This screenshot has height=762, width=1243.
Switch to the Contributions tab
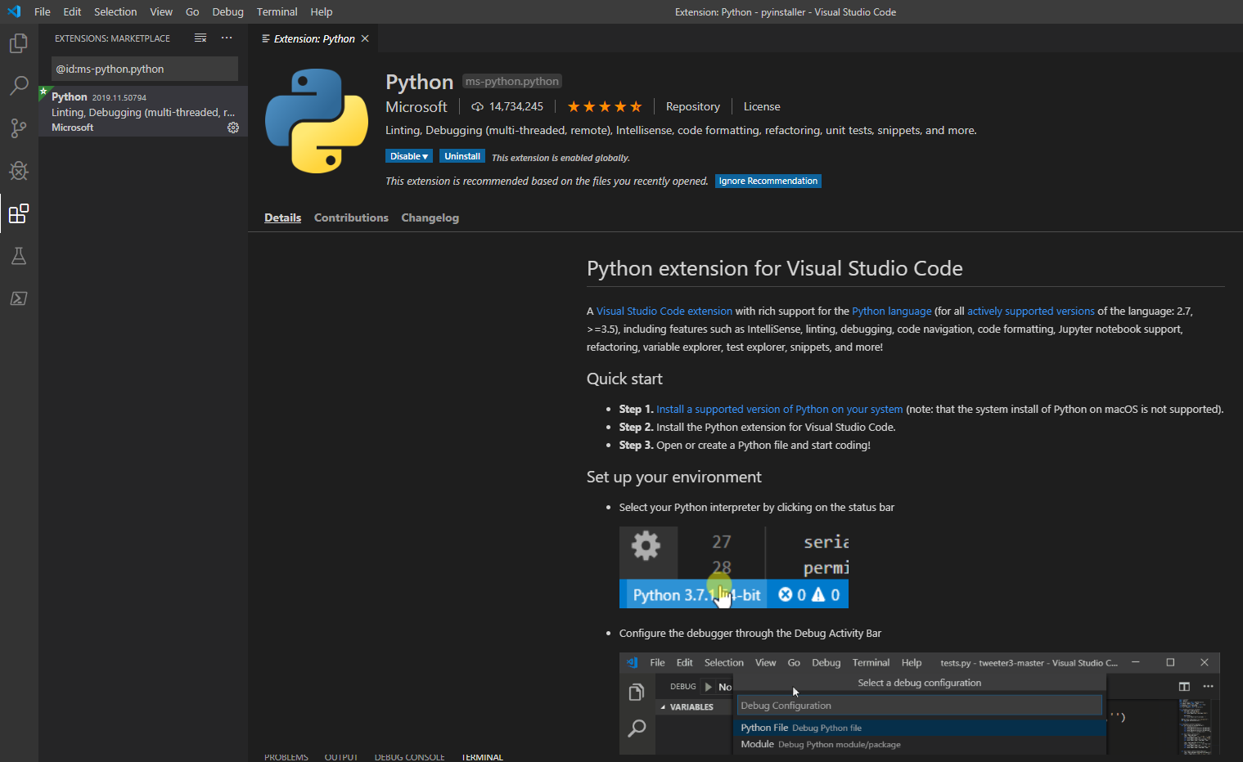351,217
